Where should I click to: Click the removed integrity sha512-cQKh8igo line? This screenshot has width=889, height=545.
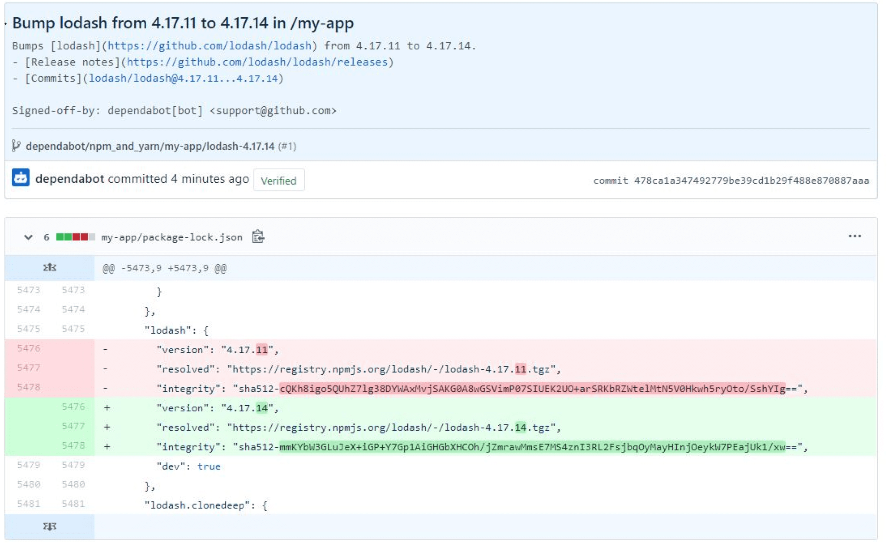click(x=485, y=388)
